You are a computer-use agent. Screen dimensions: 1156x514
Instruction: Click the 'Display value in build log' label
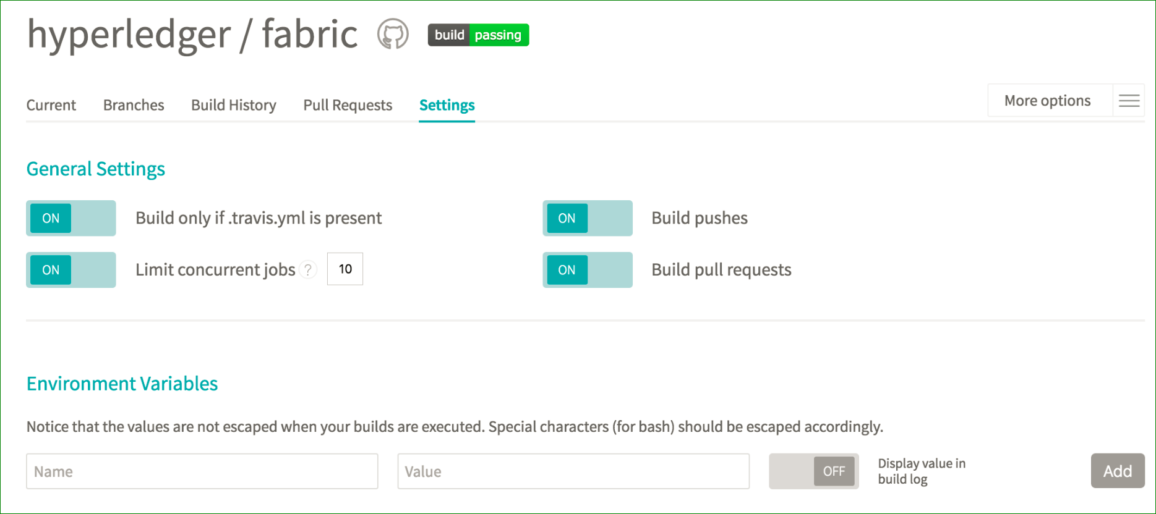coord(922,471)
